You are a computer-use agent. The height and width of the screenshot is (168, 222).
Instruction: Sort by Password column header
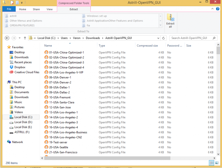[x=175, y=45]
